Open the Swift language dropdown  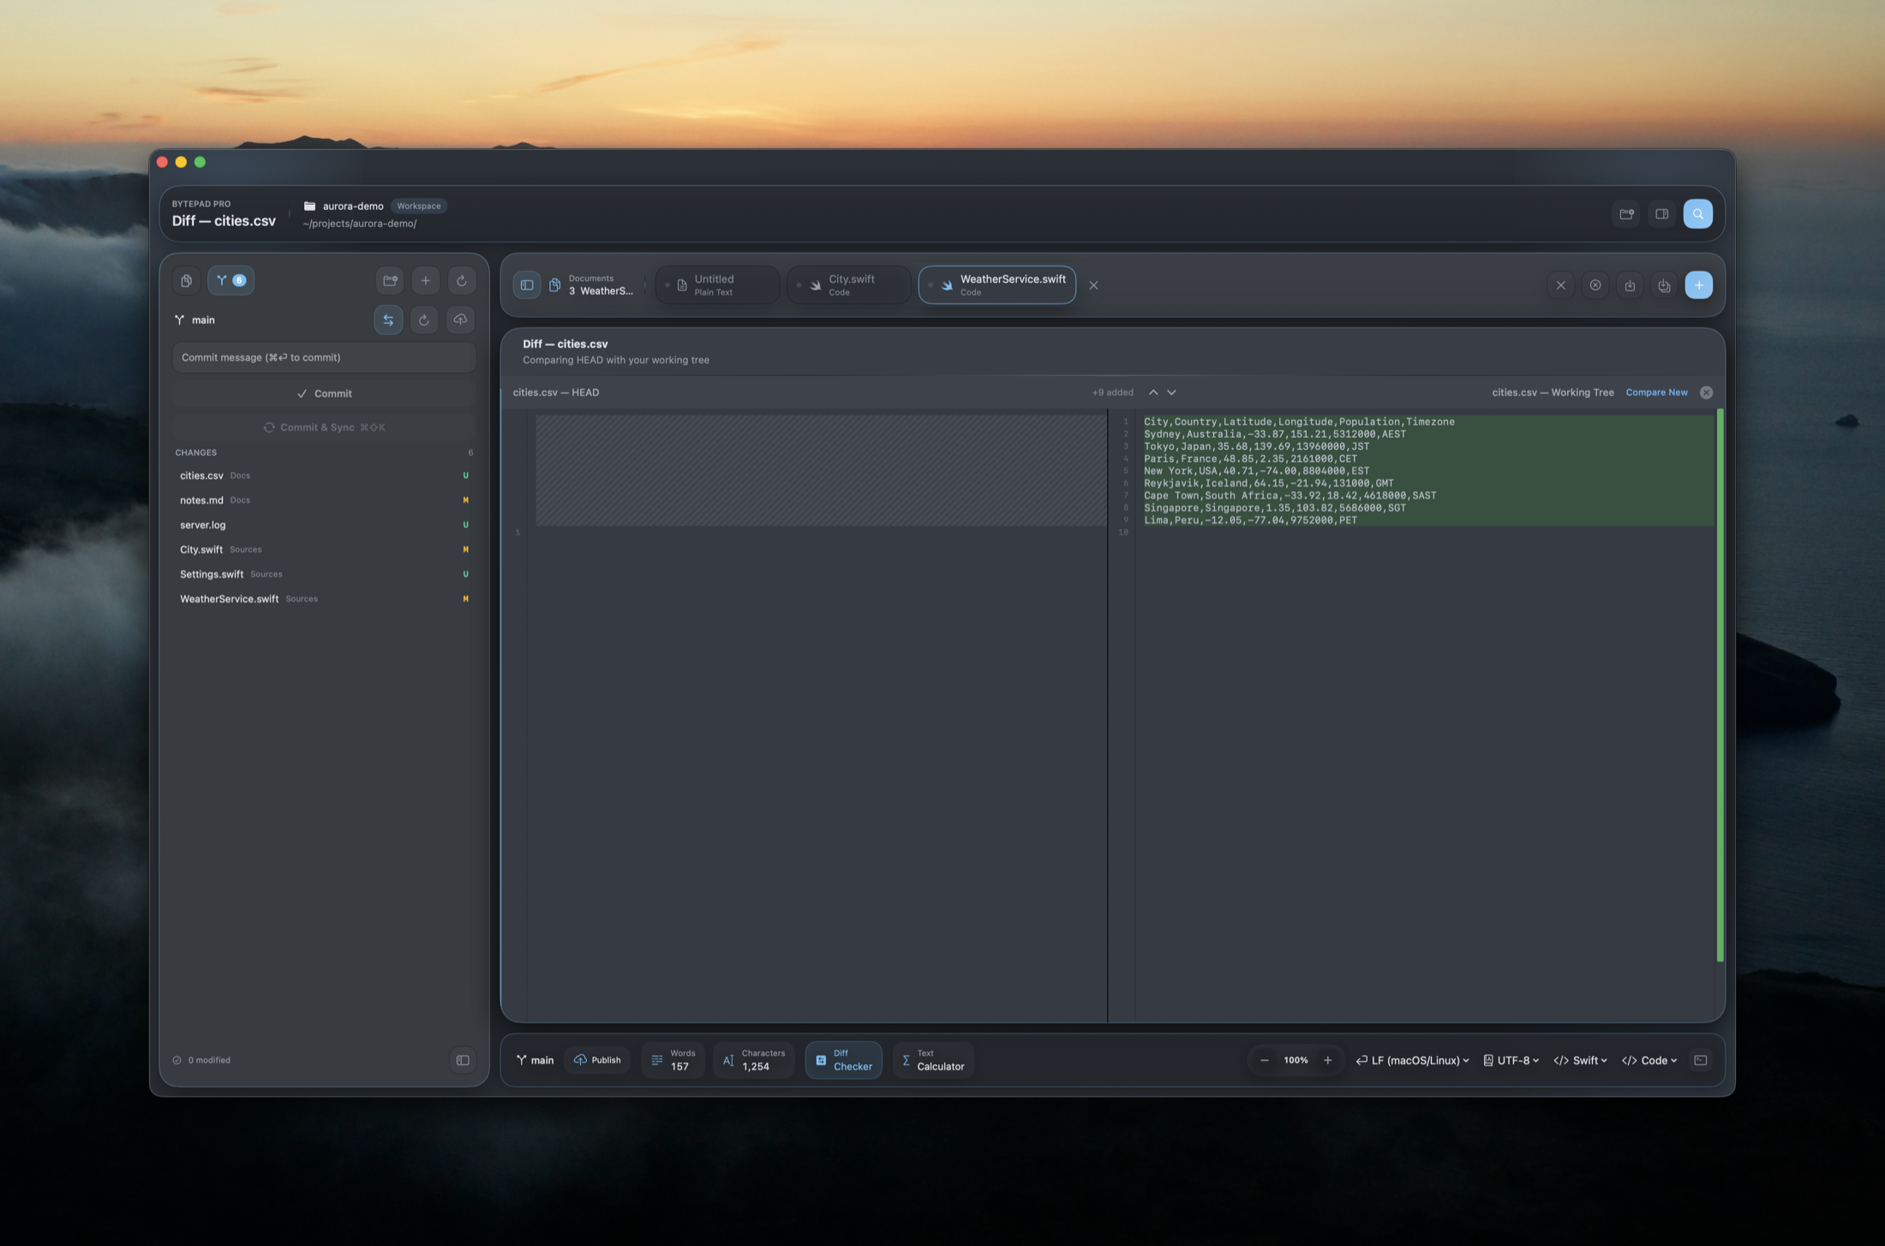(1580, 1061)
